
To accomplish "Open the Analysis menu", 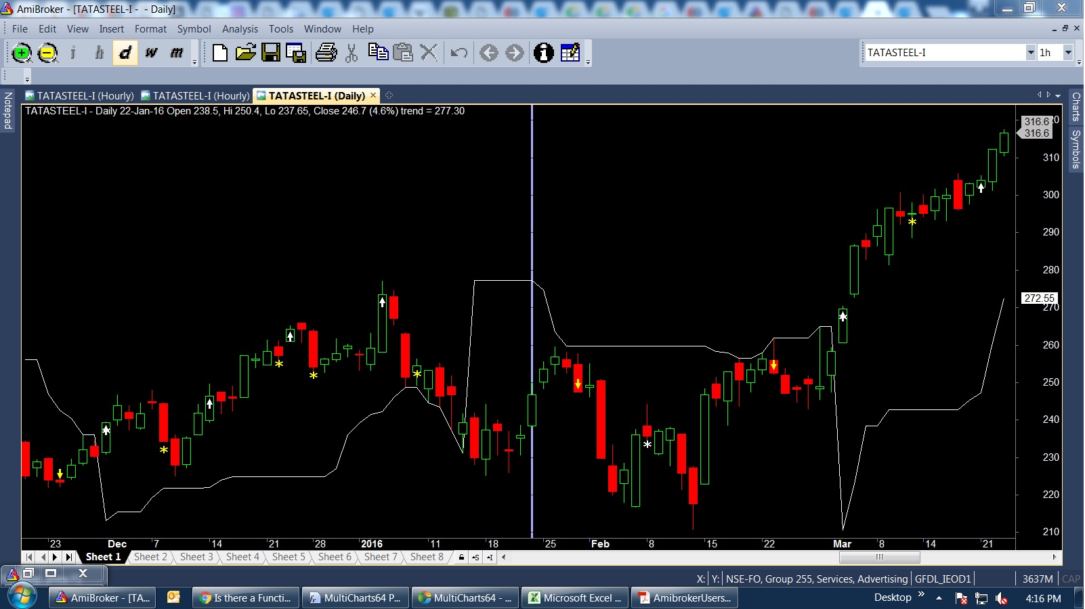I will click(240, 29).
